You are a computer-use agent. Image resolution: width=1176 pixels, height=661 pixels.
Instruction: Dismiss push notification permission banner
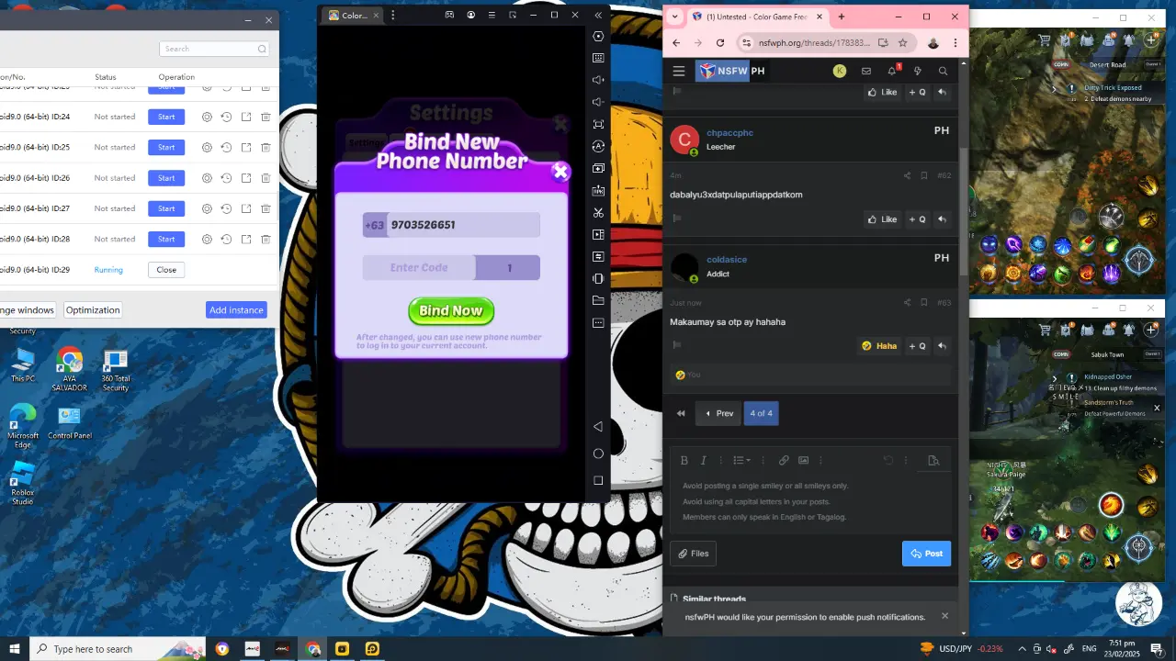pos(944,616)
